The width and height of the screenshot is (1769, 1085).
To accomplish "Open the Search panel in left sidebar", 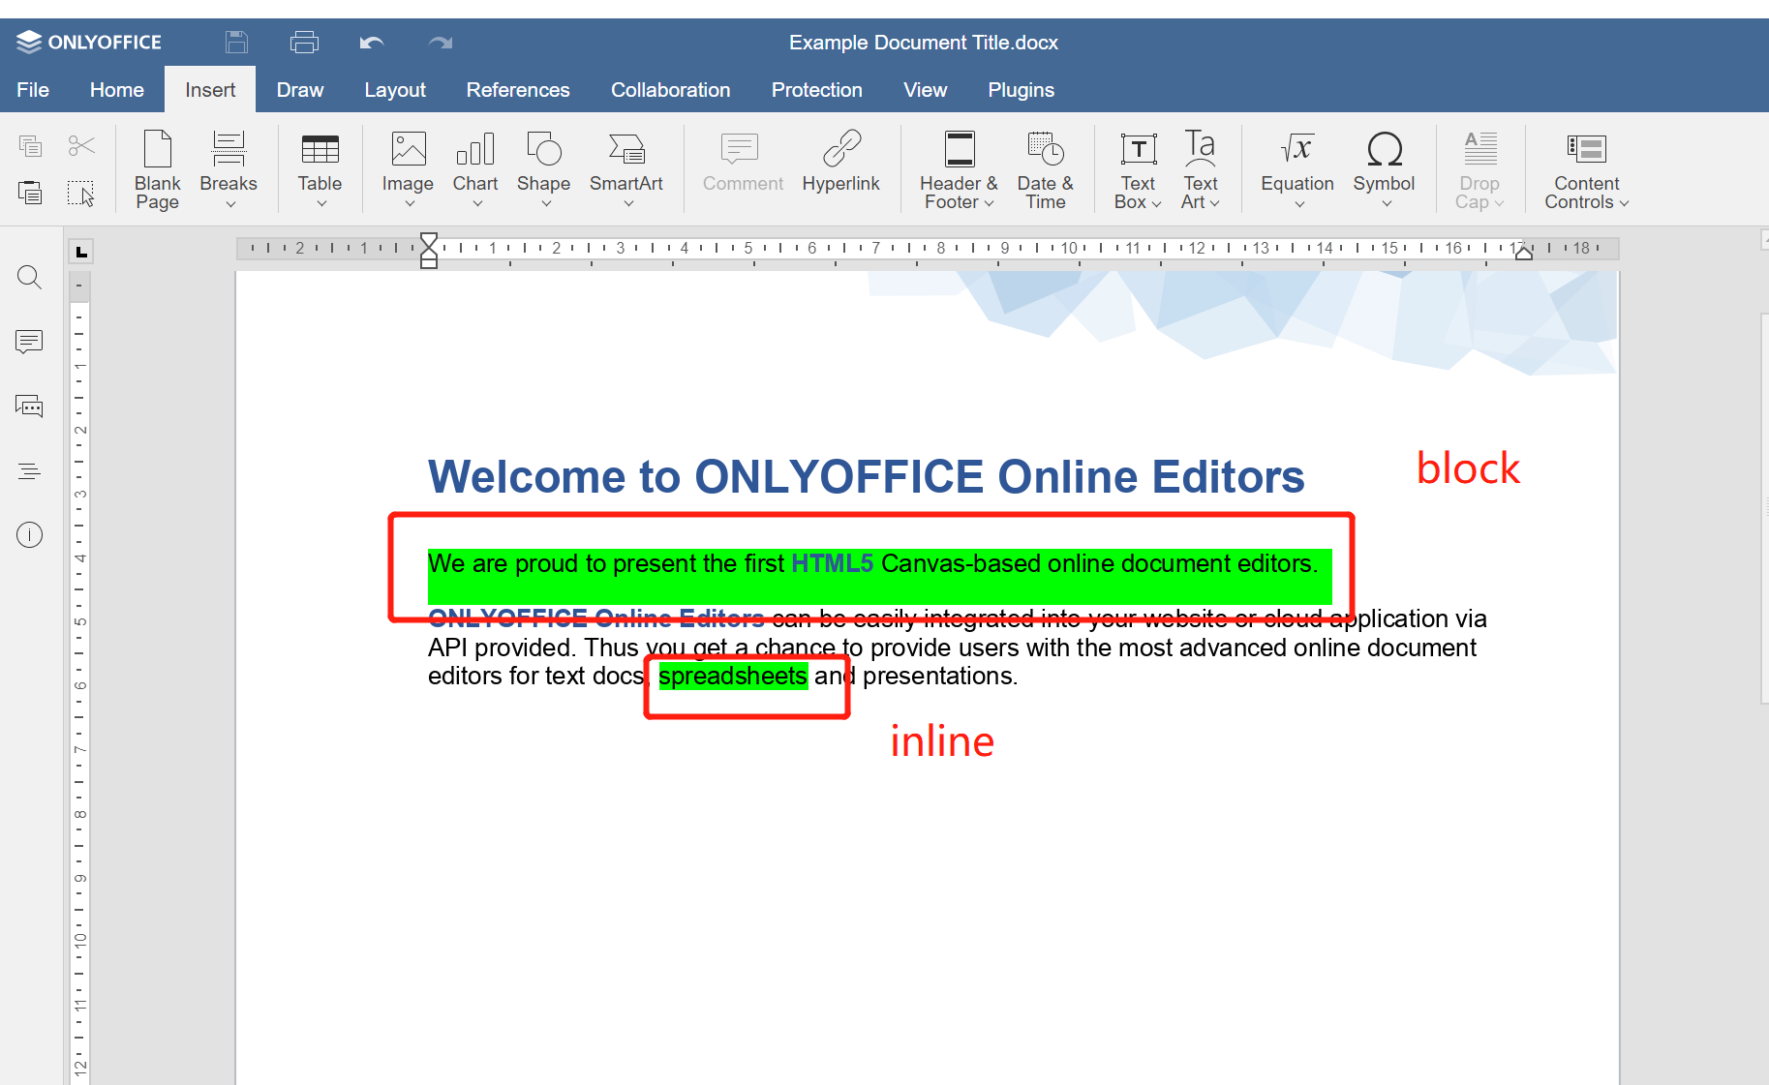I will tap(30, 278).
